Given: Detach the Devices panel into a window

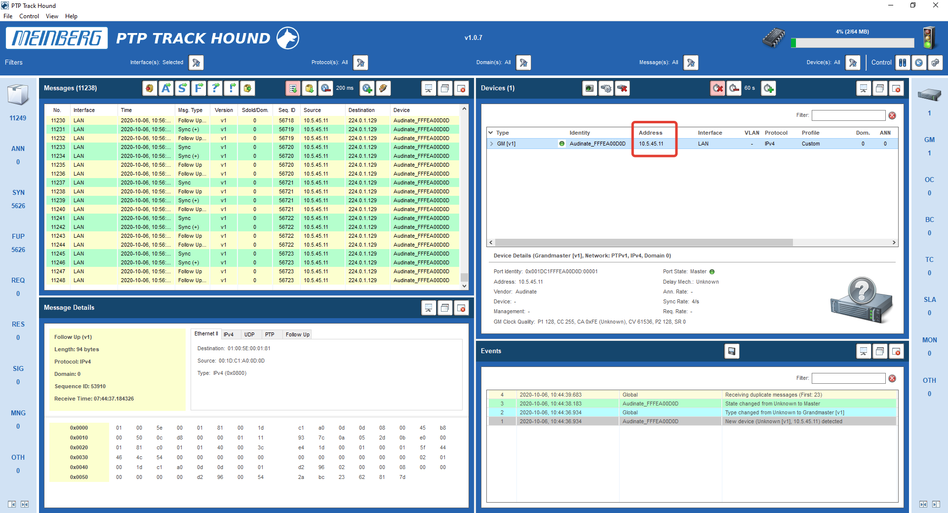Looking at the screenshot, I should (880, 88).
